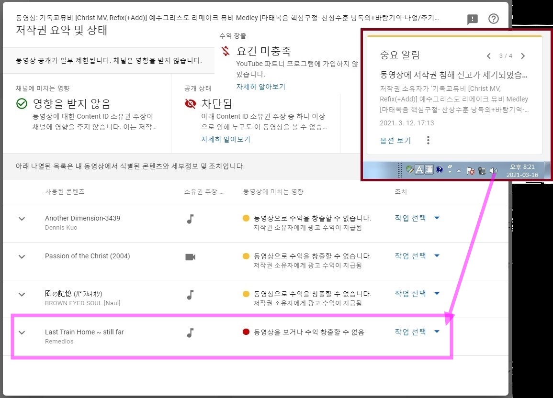Open 작업 선택 dropdown for Passion of the Christ

point(417,256)
